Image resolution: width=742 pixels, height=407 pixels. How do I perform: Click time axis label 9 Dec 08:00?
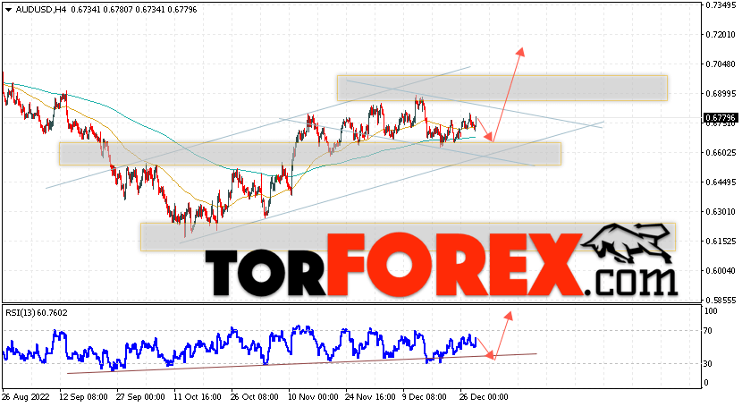pyautogui.click(x=425, y=396)
